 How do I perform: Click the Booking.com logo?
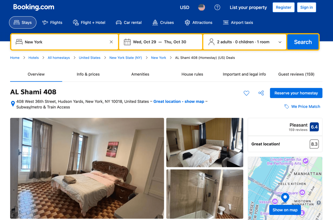click(34, 7)
